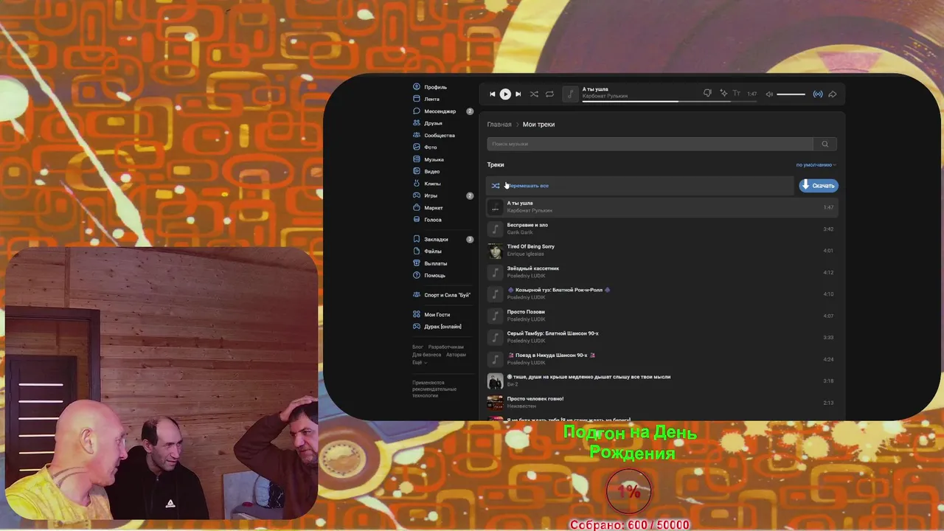Play Козырной туз: Блатной Рок-н-Ролл

click(662, 294)
